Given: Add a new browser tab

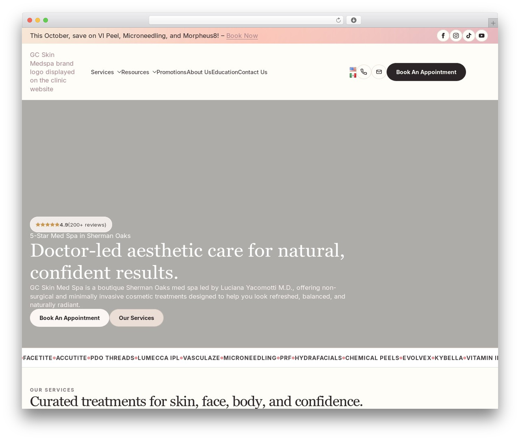Looking at the screenshot, I should 493,23.
